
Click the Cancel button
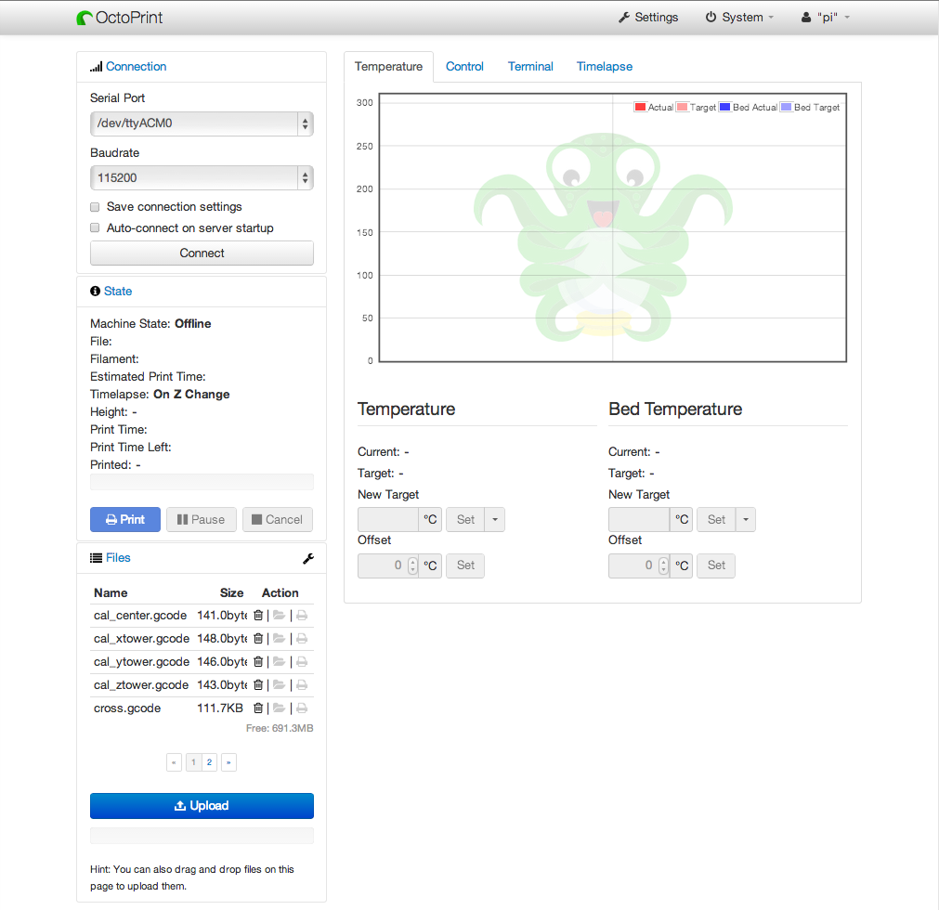(x=278, y=520)
